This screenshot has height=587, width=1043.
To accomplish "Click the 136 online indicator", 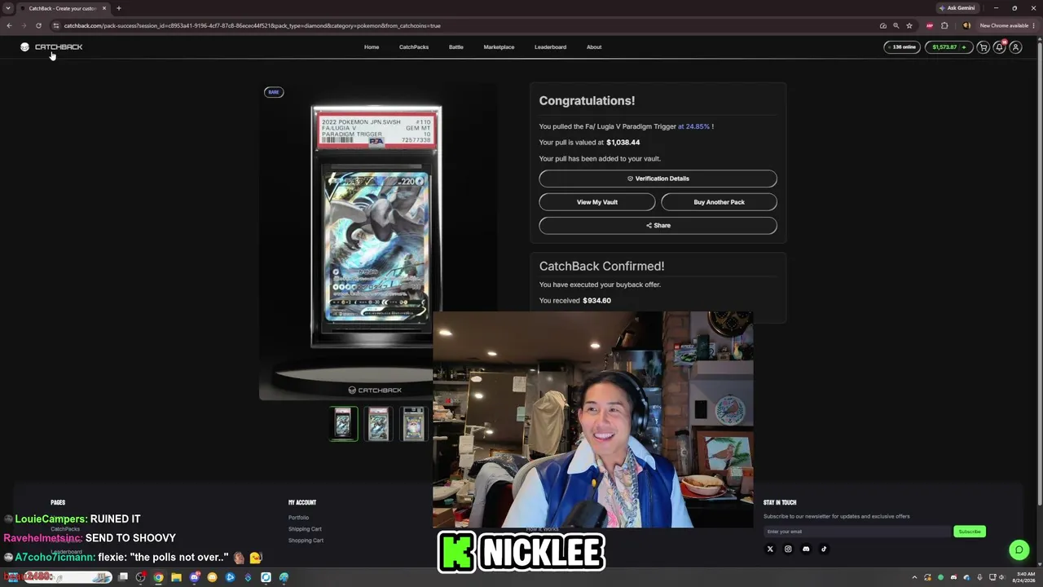I will (x=901, y=47).
